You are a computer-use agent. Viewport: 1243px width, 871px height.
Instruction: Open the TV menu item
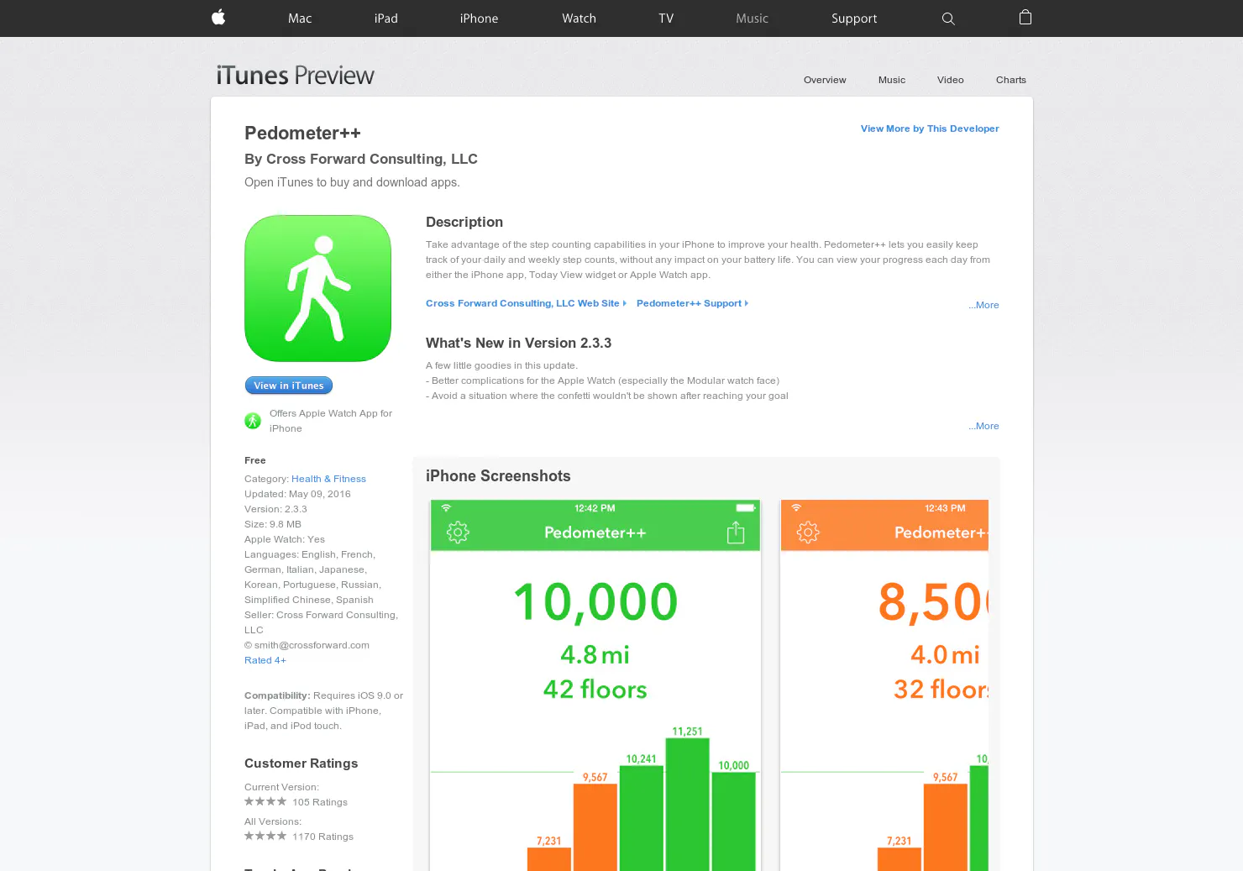[x=666, y=18]
